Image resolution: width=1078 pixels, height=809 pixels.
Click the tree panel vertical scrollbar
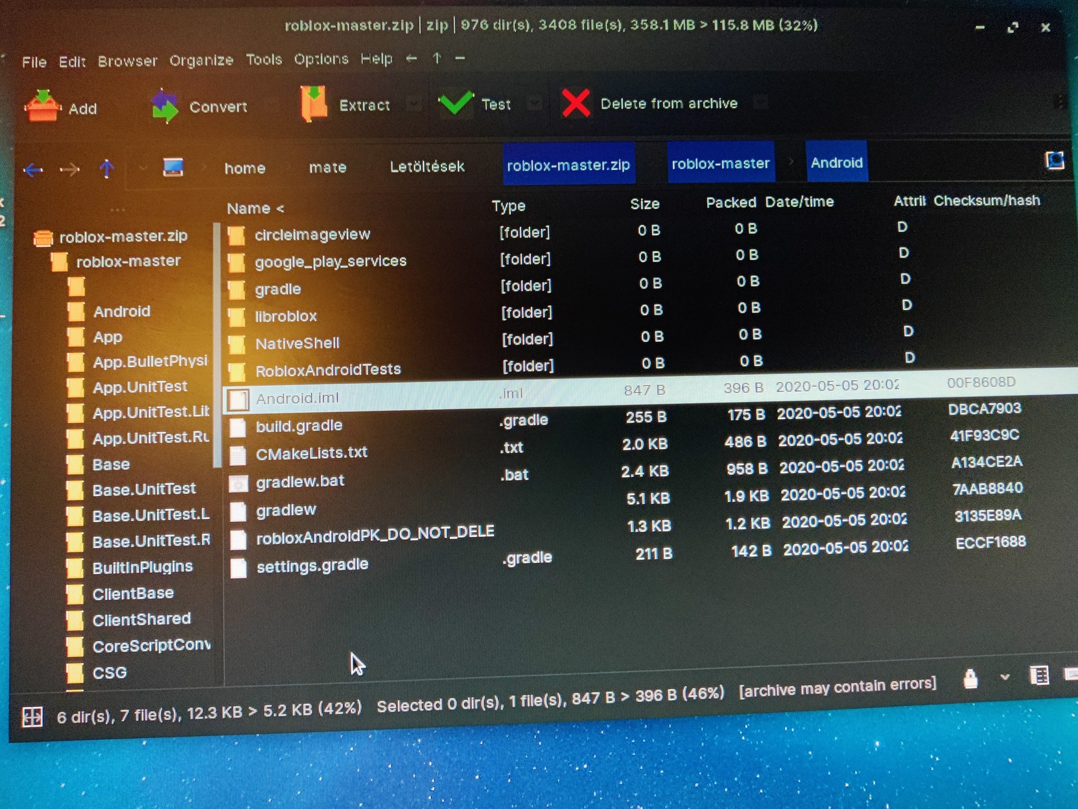coord(217,345)
